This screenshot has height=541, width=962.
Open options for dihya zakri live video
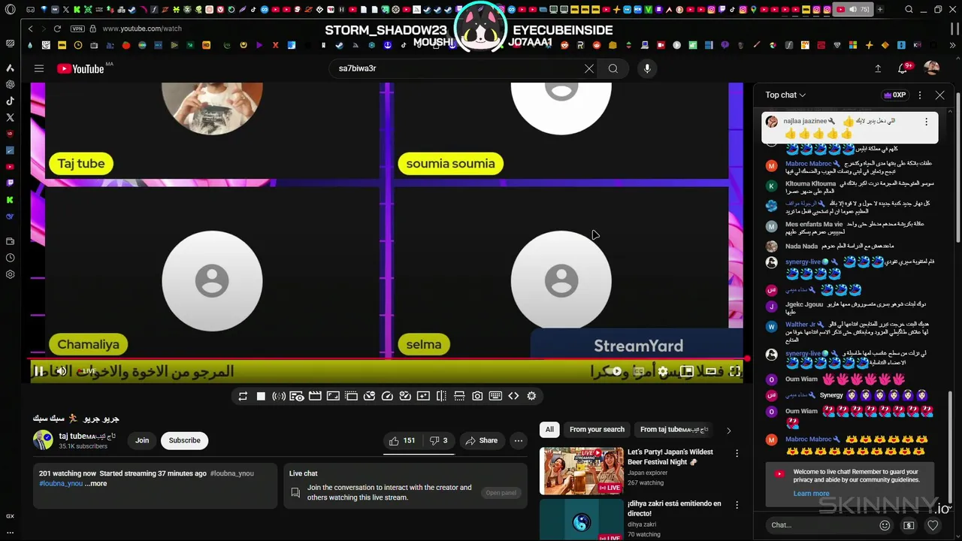[737, 505]
